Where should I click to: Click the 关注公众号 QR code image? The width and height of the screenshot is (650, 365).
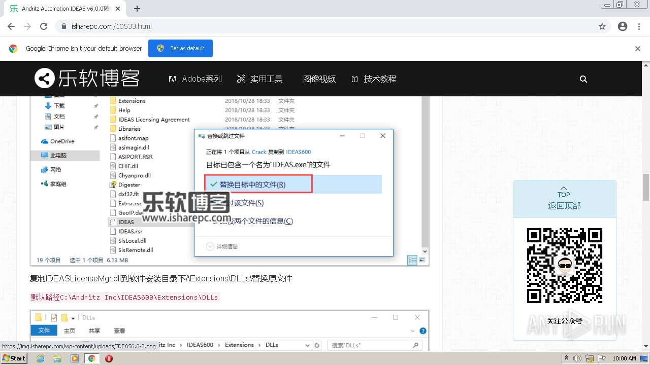565,266
